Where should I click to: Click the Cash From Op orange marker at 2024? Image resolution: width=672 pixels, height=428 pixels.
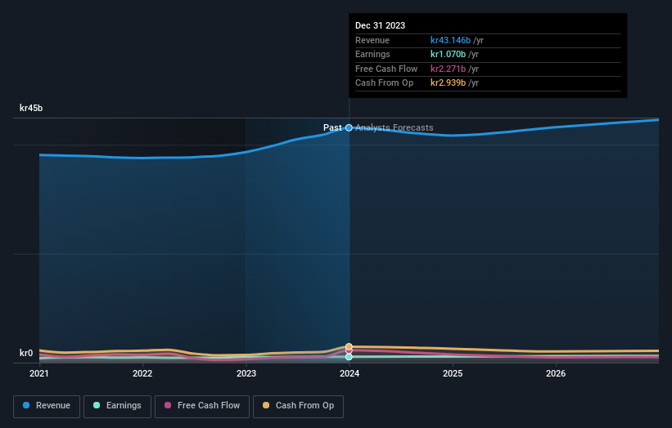click(349, 346)
